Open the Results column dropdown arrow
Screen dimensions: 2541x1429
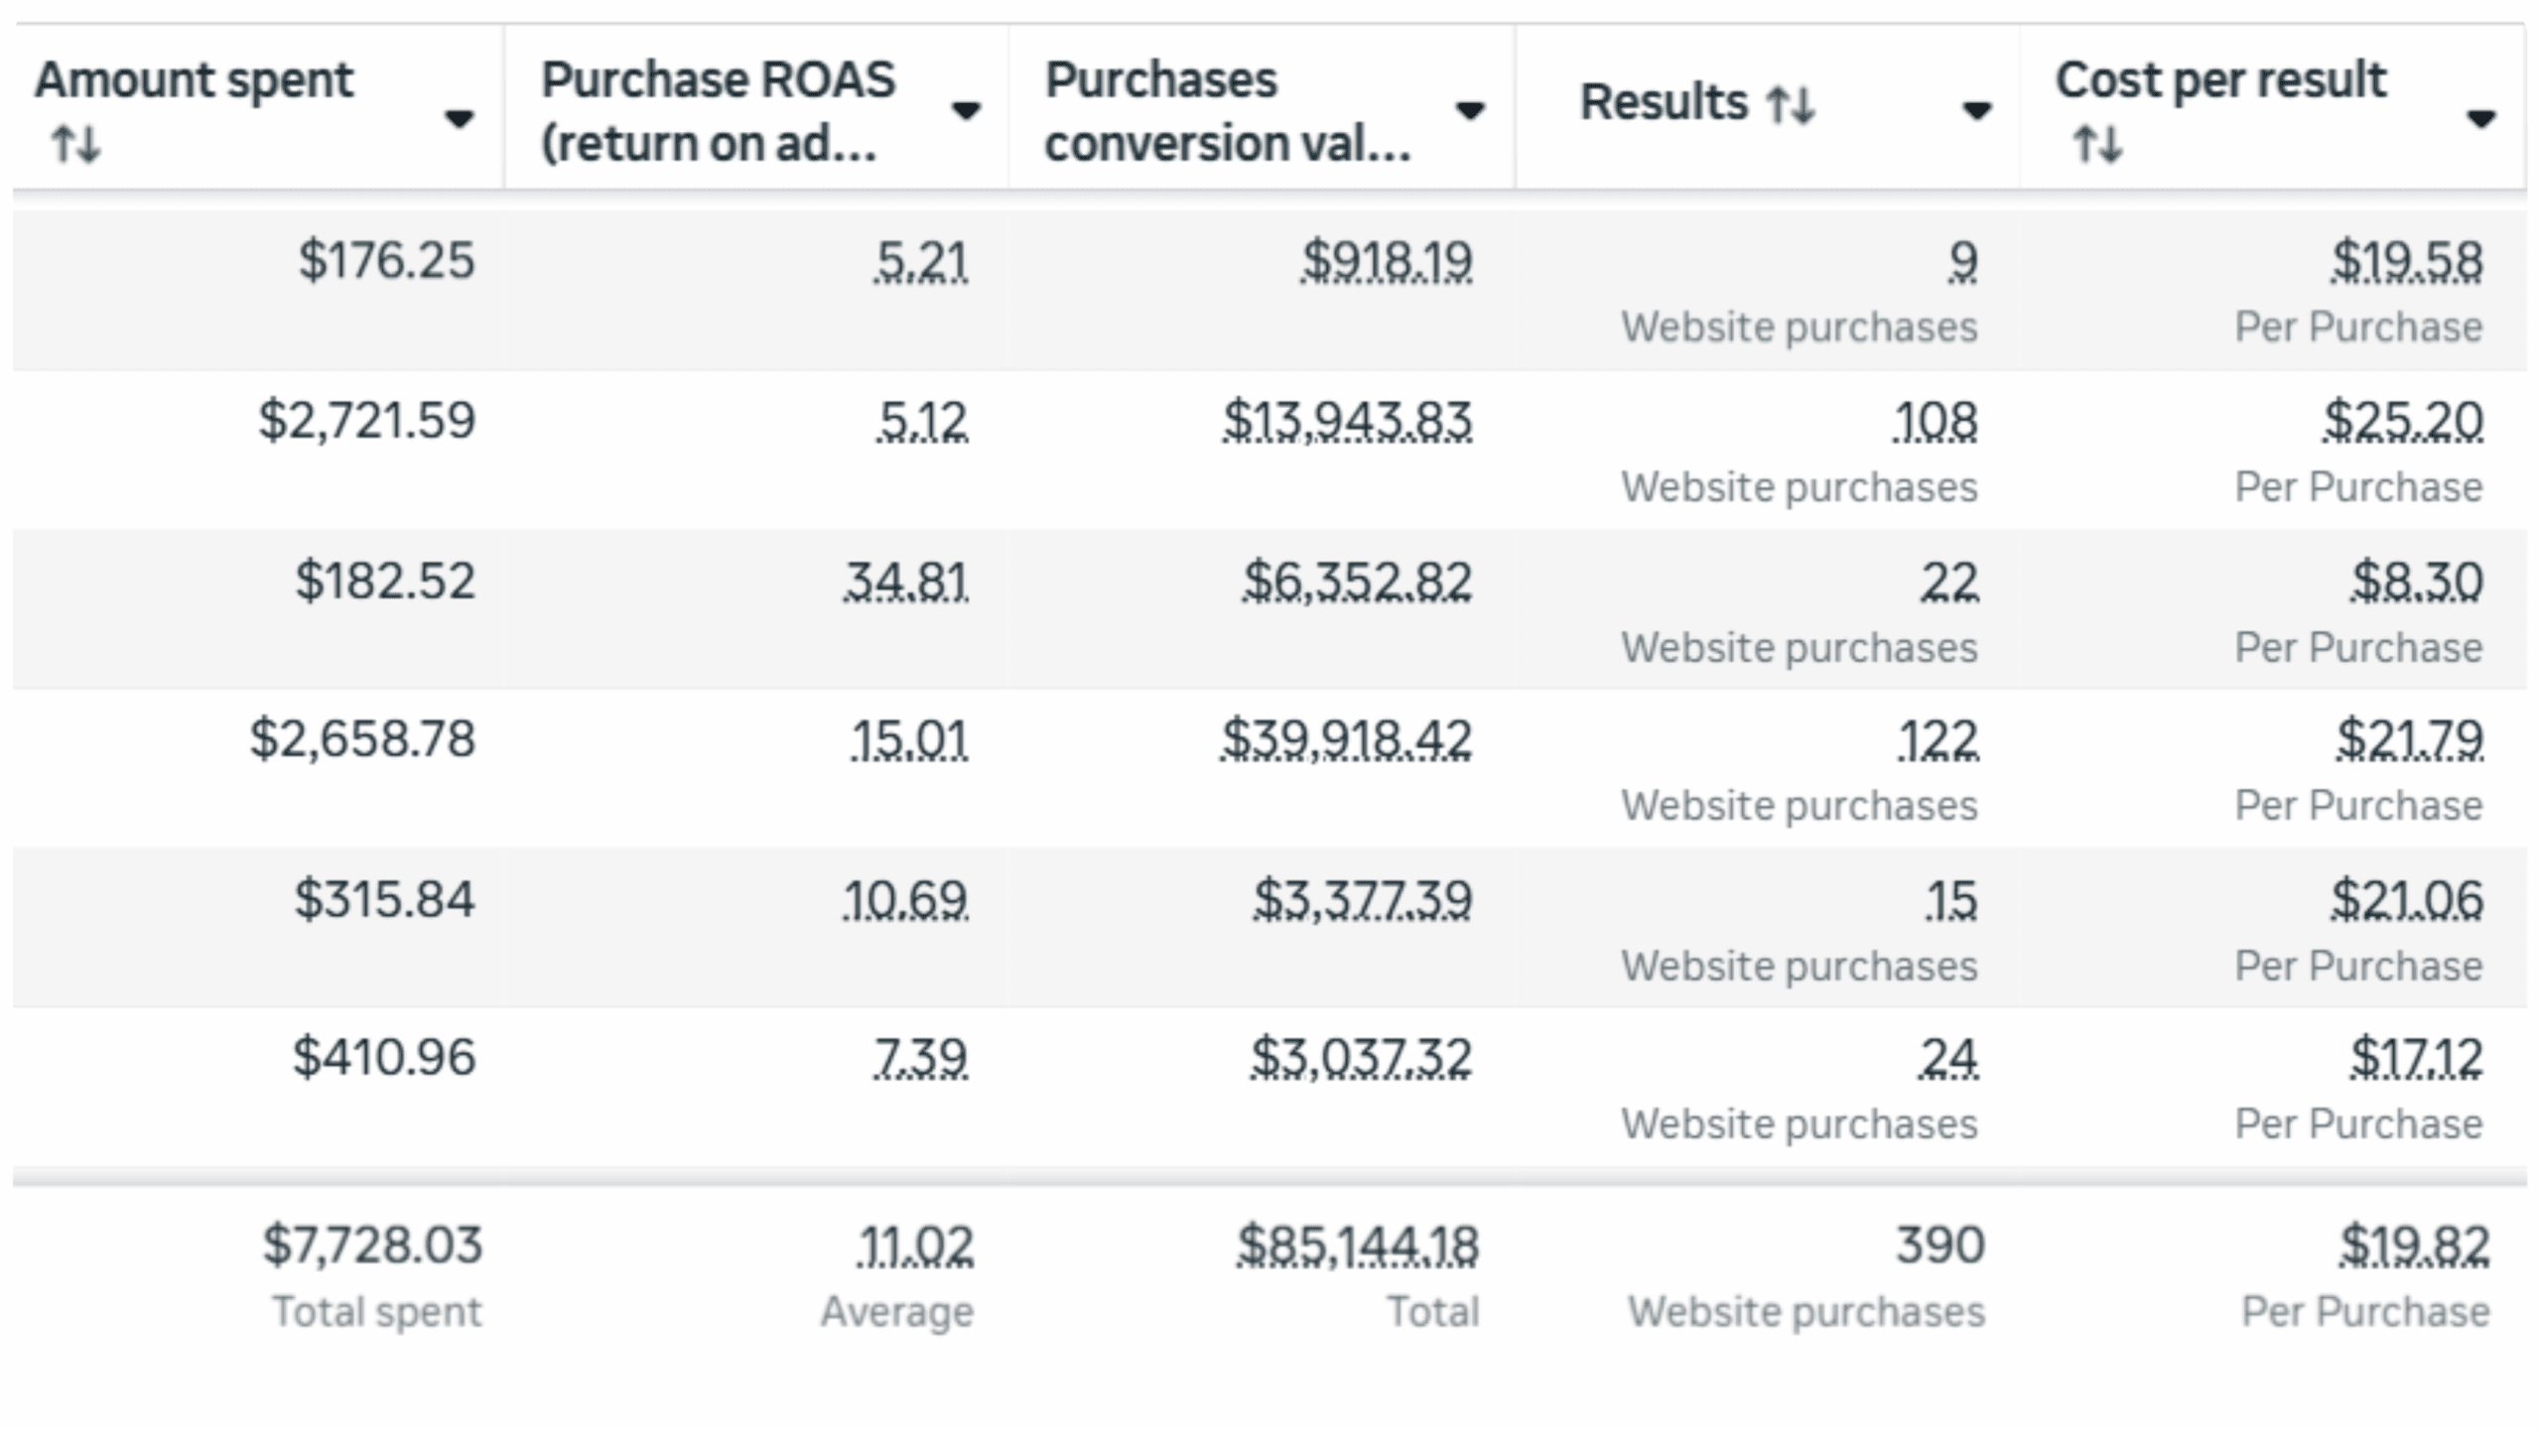[1976, 109]
